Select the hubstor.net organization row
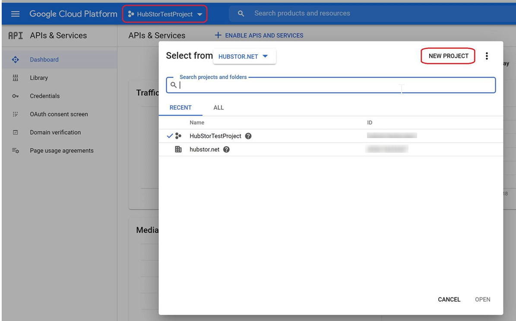The image size is (516, 321). (331, 149)
